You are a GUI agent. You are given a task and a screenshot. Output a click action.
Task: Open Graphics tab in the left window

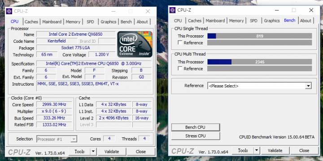point(109,22)
